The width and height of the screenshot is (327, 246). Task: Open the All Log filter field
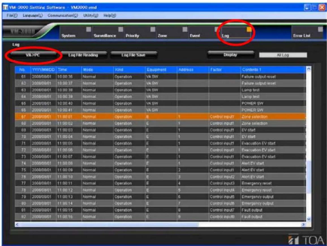click(283, 55)
